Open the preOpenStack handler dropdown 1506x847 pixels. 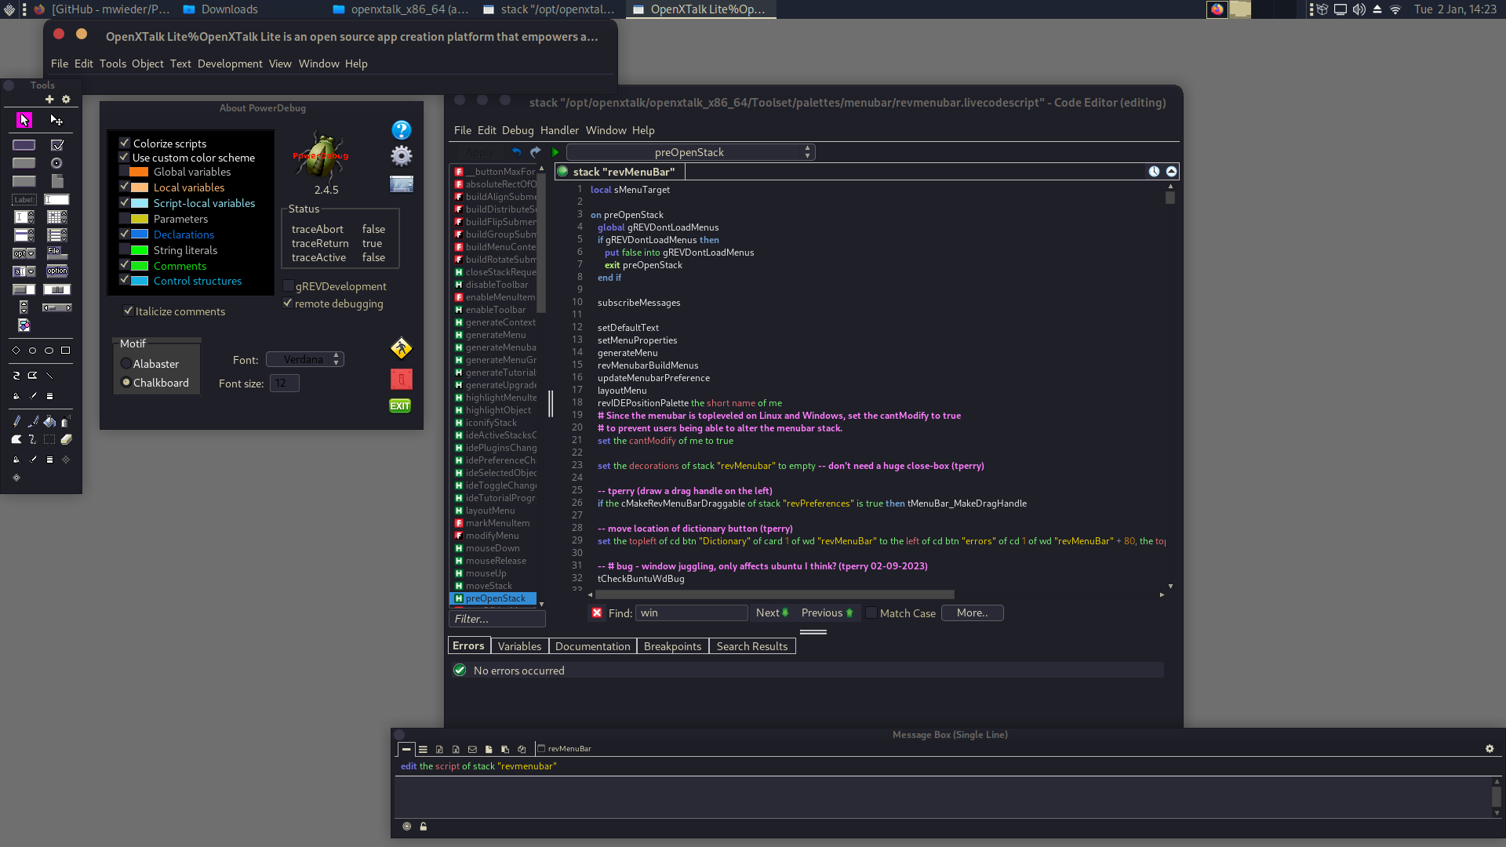click(x=691, y=152)
